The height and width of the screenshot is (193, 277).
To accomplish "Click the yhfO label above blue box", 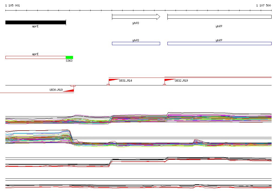I will [136, 40].
